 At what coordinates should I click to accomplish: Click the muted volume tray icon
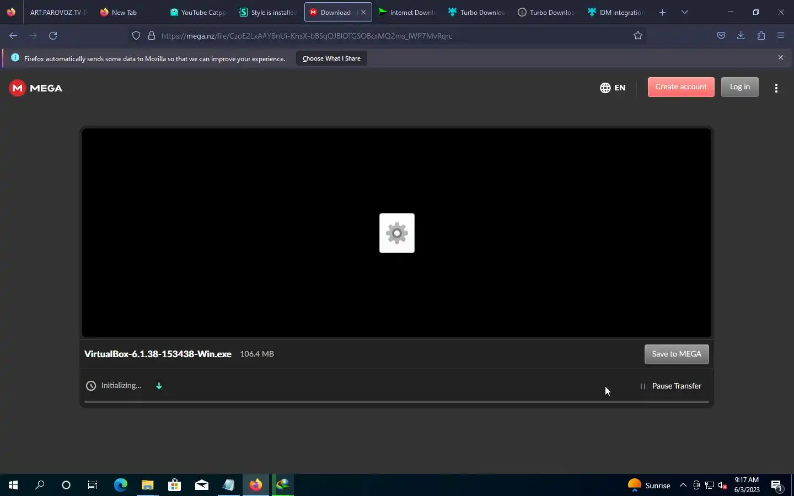(x=723, y=486)
